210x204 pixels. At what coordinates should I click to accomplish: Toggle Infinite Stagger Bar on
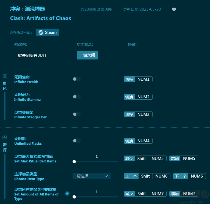point(77,115)
